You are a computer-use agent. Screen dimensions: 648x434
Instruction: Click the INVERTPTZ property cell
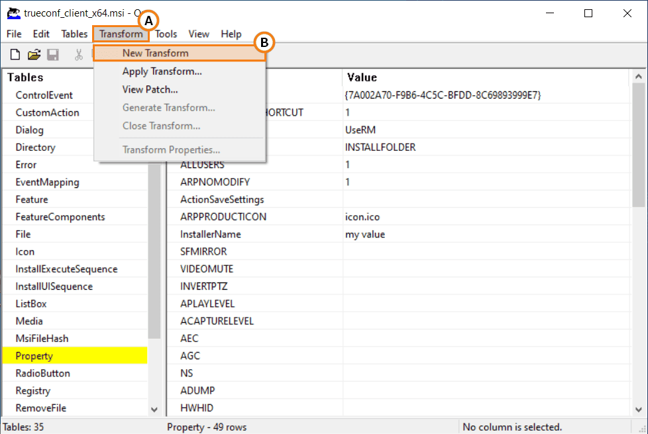(x=254, y=286)
